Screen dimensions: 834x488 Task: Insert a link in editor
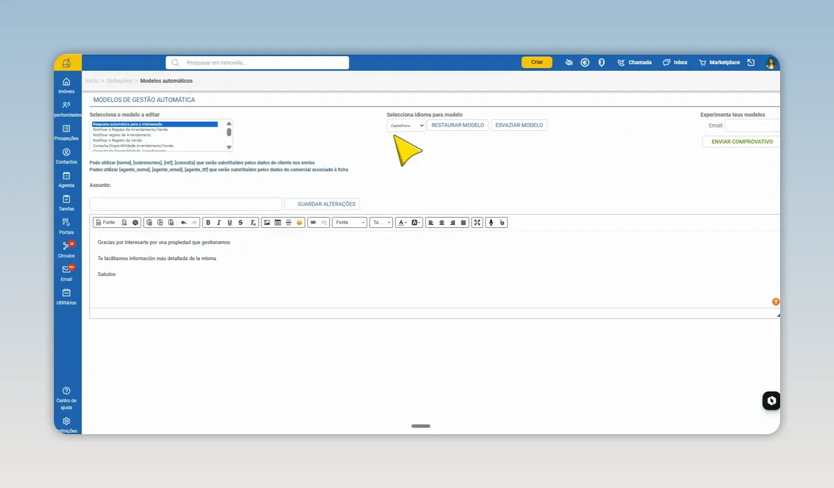click(313, 223)
